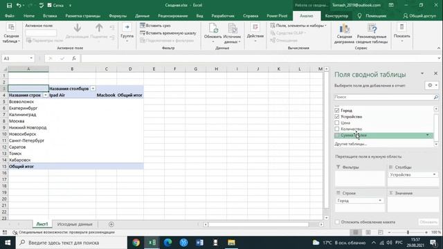
Task: Click the insert function fx icon
Action: [74, 58]
